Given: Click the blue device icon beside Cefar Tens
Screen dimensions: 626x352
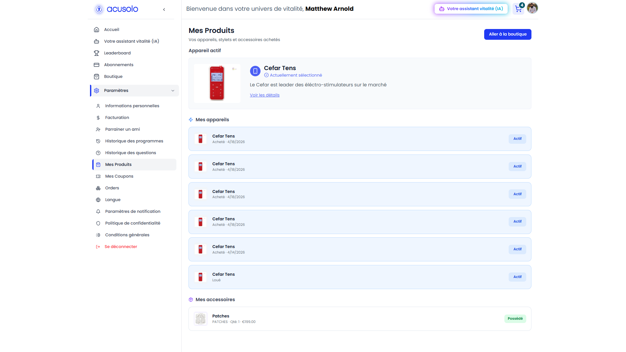Looking at the screenshot, I should 255,71.
